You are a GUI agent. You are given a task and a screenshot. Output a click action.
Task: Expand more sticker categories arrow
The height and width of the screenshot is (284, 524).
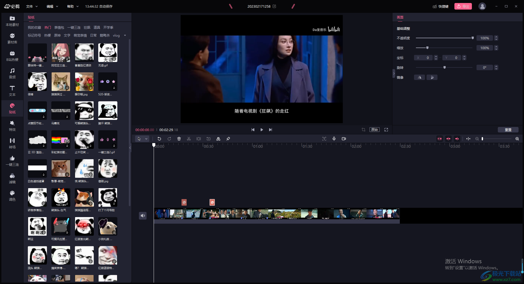[x=125, y=35]
